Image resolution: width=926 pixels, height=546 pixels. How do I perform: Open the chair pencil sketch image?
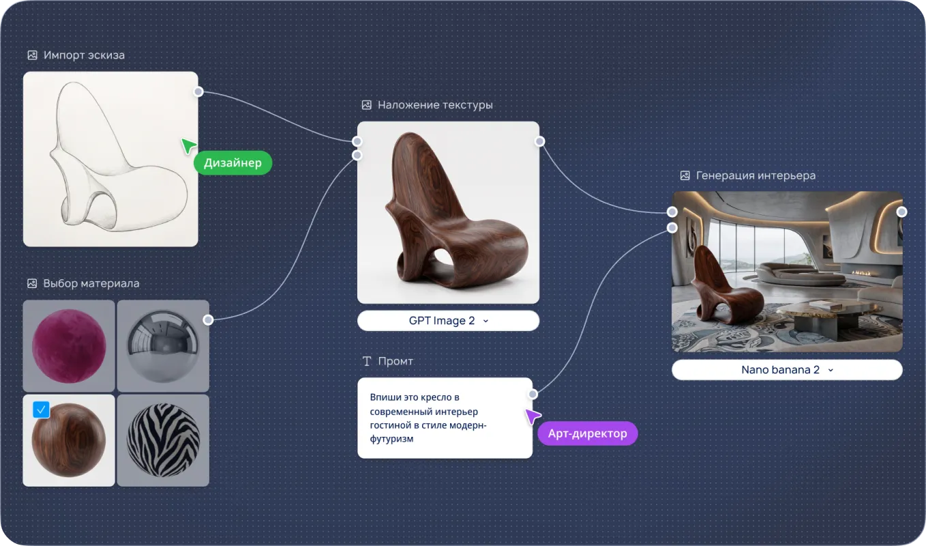[x=110, y=159]
